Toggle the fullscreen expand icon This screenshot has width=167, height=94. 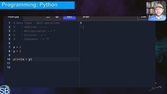tap(48, 17)
